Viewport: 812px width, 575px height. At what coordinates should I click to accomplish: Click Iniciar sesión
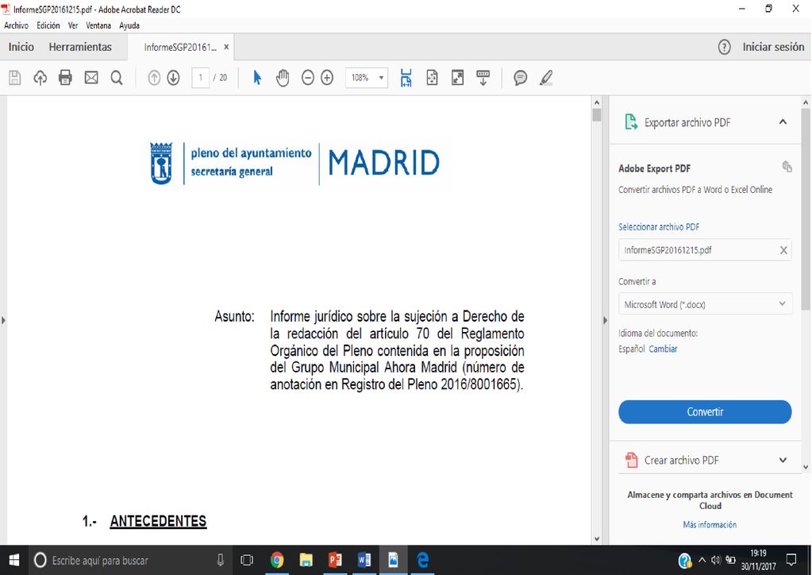(773, 47)
